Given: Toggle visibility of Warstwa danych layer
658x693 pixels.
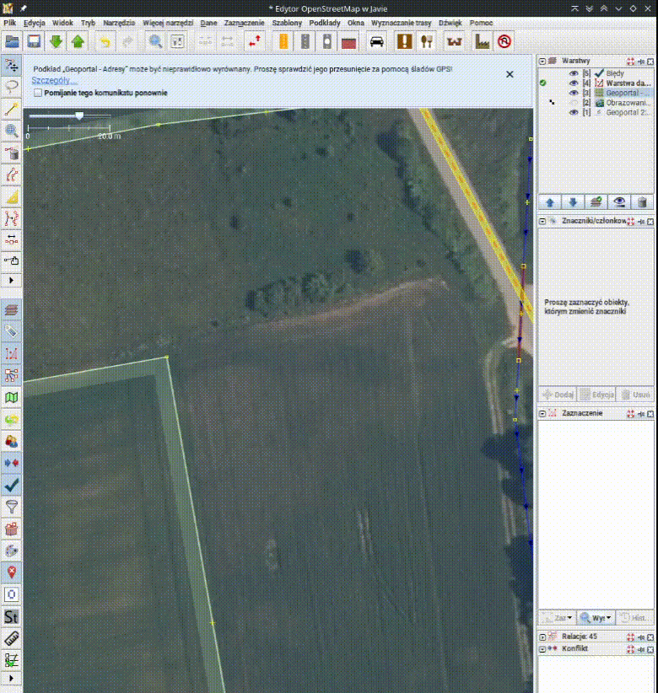Looking at the screenshot, I should tap(574, 83).
